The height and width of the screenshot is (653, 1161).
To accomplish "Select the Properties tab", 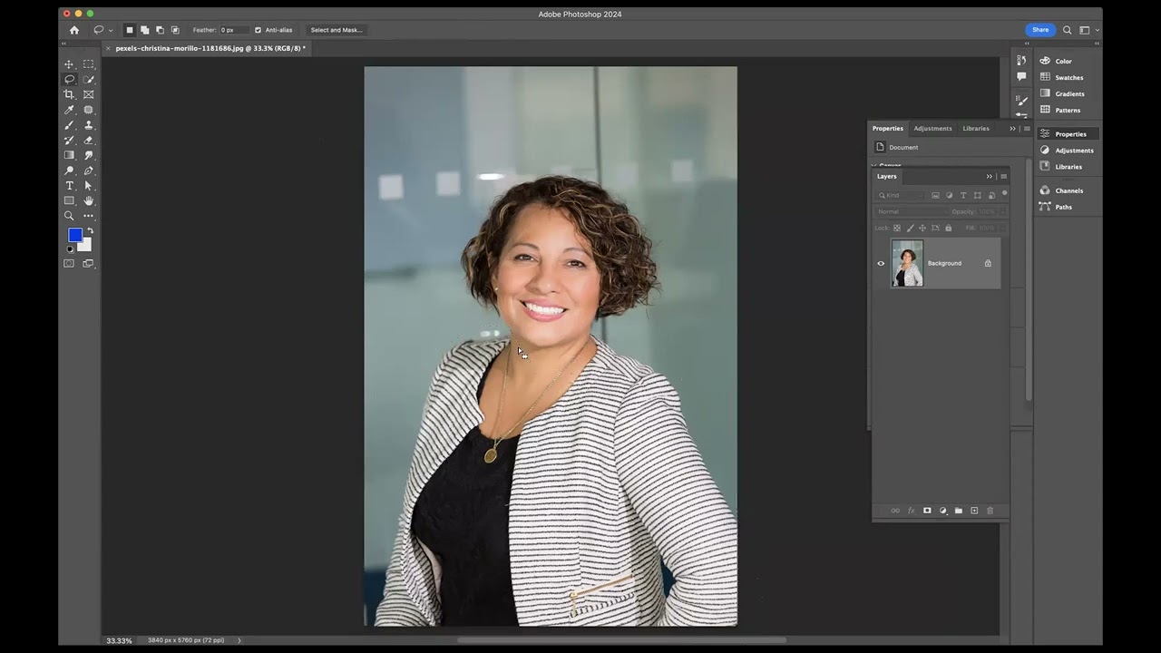I will click(888, 129).
